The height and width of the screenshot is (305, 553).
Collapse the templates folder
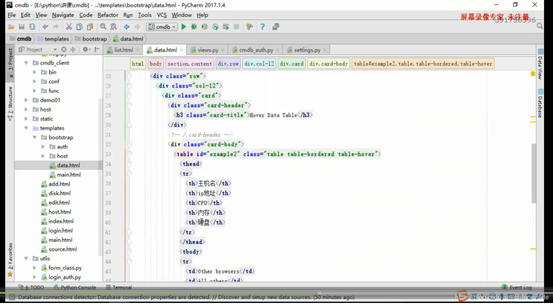tap(26, 128)
